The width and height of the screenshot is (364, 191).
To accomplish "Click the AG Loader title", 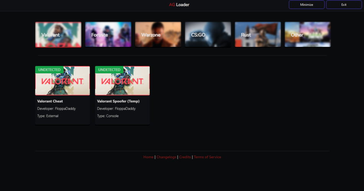I will 179,5.
